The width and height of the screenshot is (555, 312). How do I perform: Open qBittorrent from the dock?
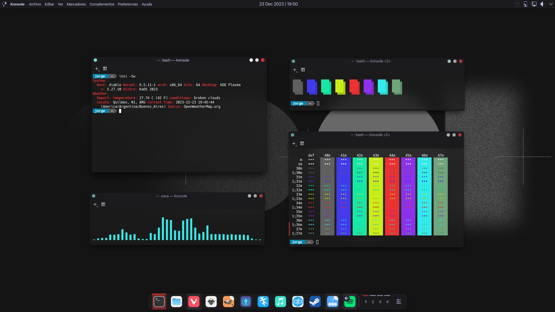click(x=298, y=301)
